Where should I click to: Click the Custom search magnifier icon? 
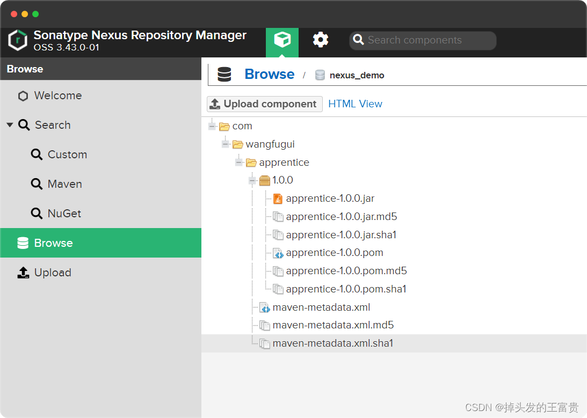[37, 155]
